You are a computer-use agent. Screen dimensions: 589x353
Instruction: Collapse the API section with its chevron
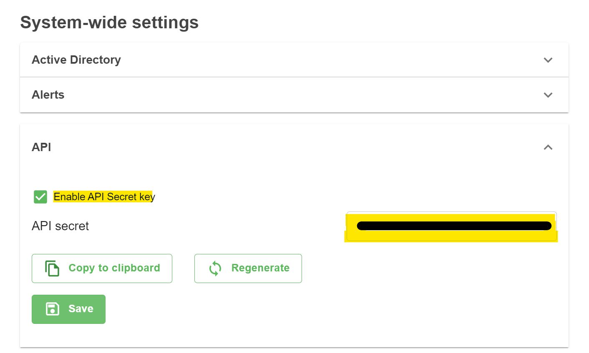(548, 147)
